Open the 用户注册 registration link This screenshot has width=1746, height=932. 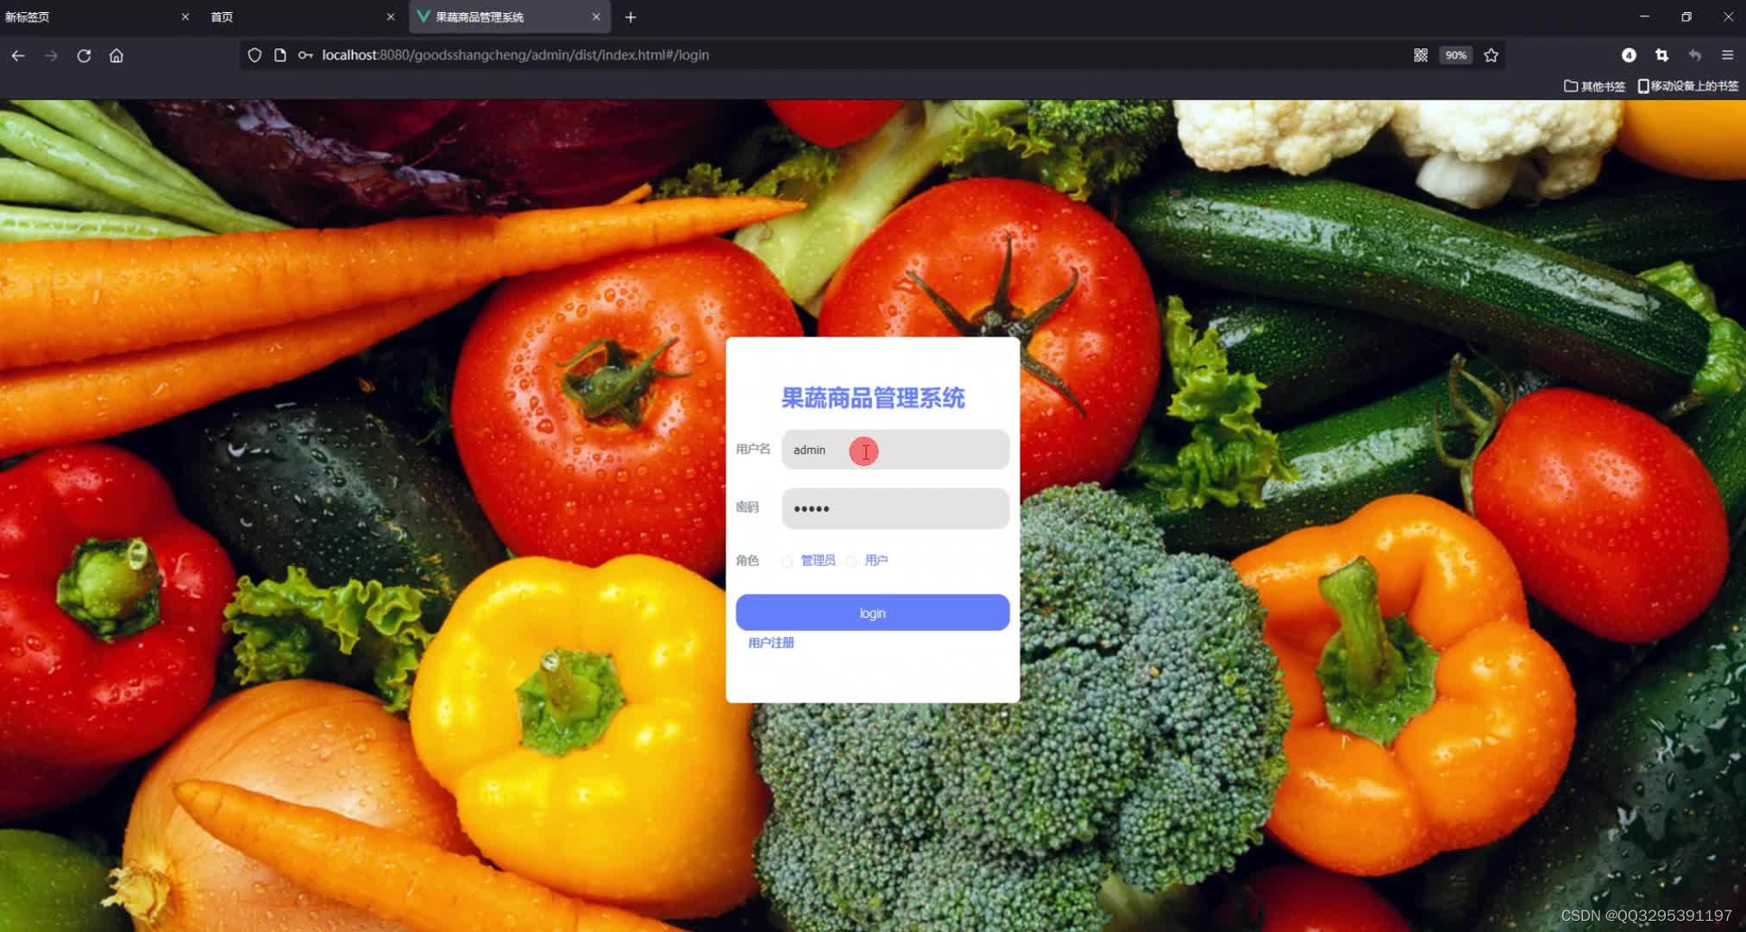coord(770,643)
